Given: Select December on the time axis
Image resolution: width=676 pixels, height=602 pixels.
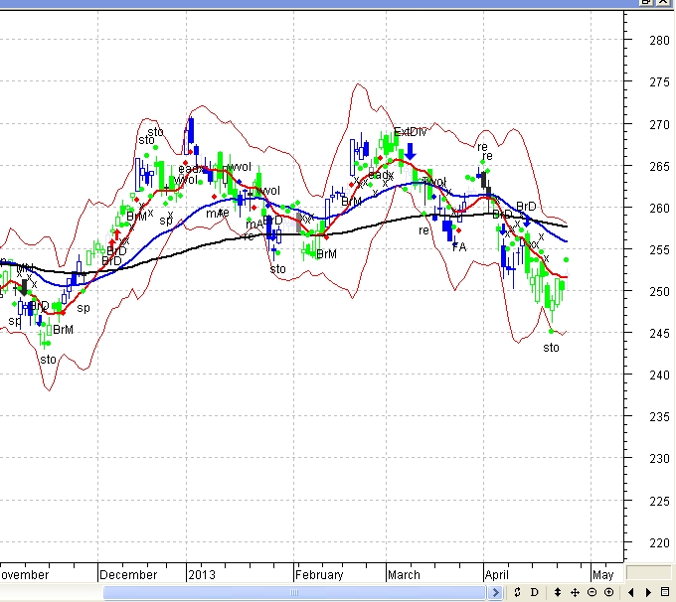Looking at the screenshot, I should 128,574.
